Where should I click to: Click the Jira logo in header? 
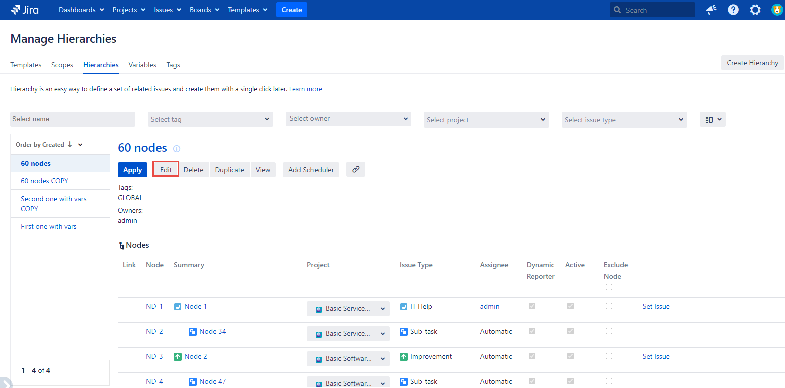pyautogui.click(x=25, y=10)
